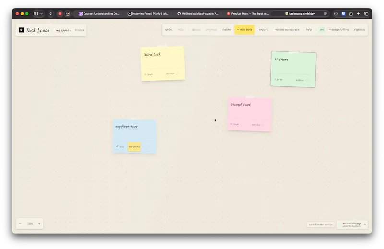Viewport: 384px width, 249px height.
Task: Select the pink 'second task' note text
Action: pos(240,104)
